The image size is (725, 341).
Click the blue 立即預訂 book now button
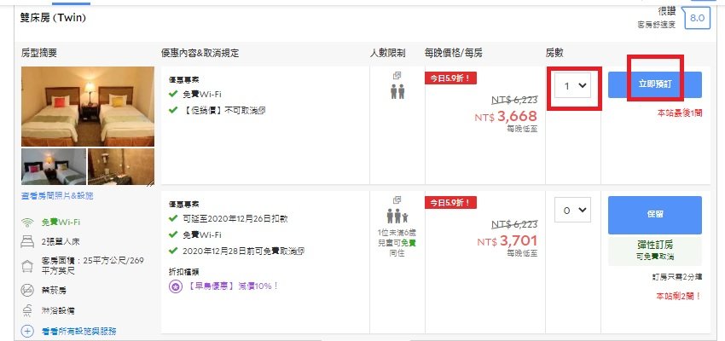click(x=655, y=84)
